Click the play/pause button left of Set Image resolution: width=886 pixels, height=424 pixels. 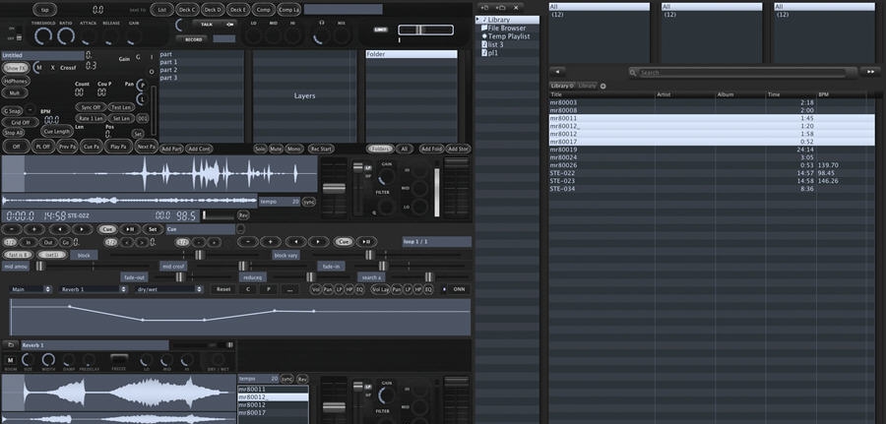(129, 229)
